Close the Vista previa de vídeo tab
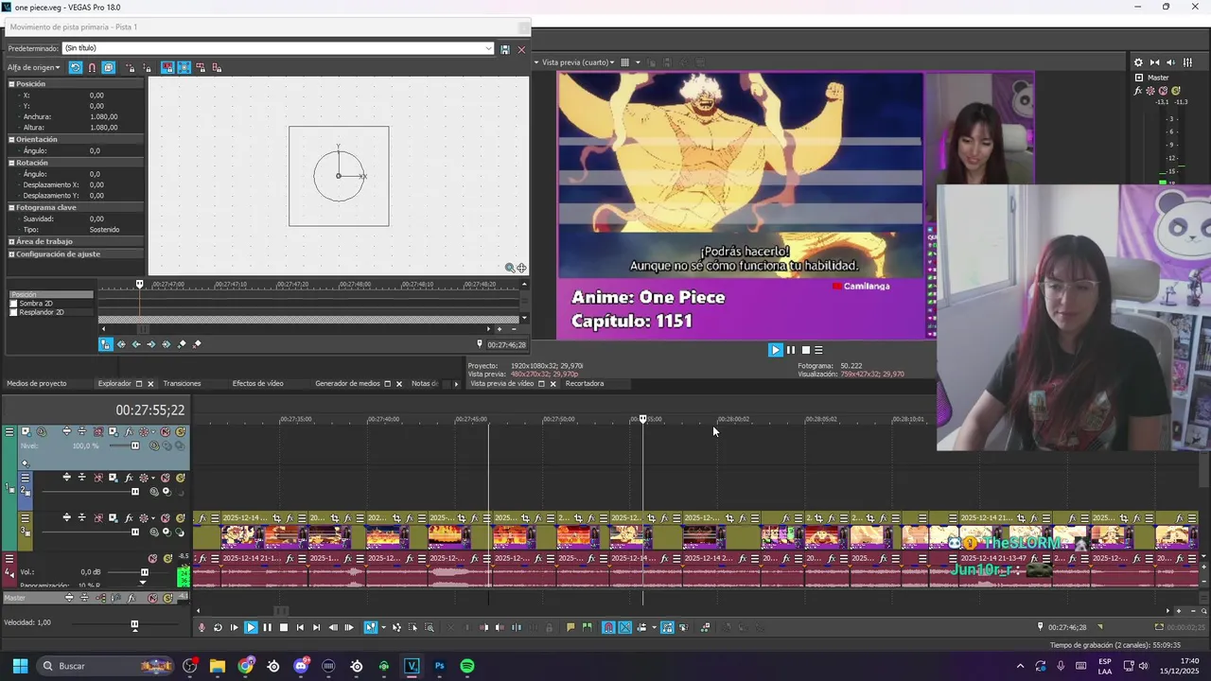 (554, 384)
